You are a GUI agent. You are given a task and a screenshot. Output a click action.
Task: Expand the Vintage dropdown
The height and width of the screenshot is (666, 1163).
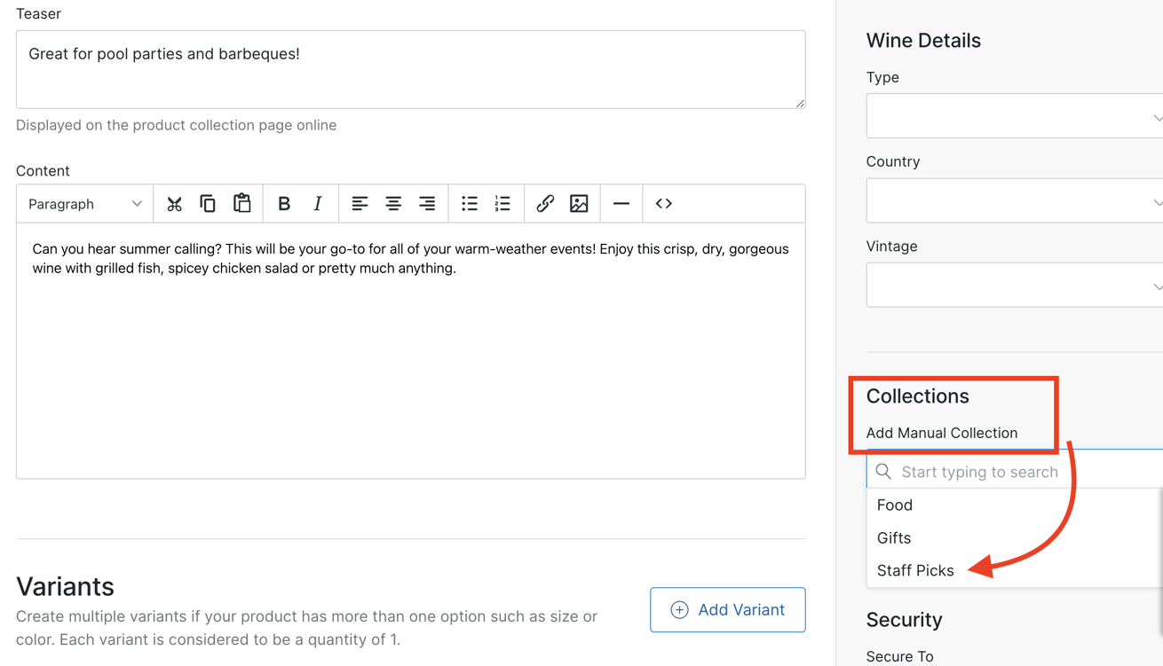tap(1014, 285)
